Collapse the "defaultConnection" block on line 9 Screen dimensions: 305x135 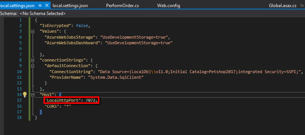[33, 66]
